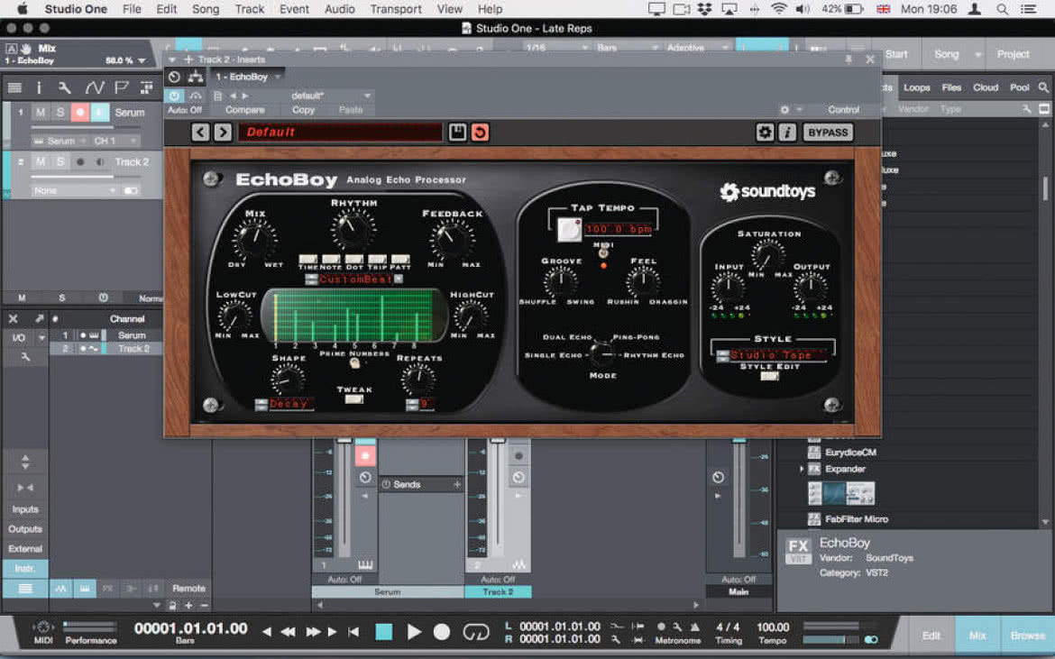The width and height of the screenshot is (1055, 659).
Task: Show automation with the curve icon
Action: pos(94,88)
